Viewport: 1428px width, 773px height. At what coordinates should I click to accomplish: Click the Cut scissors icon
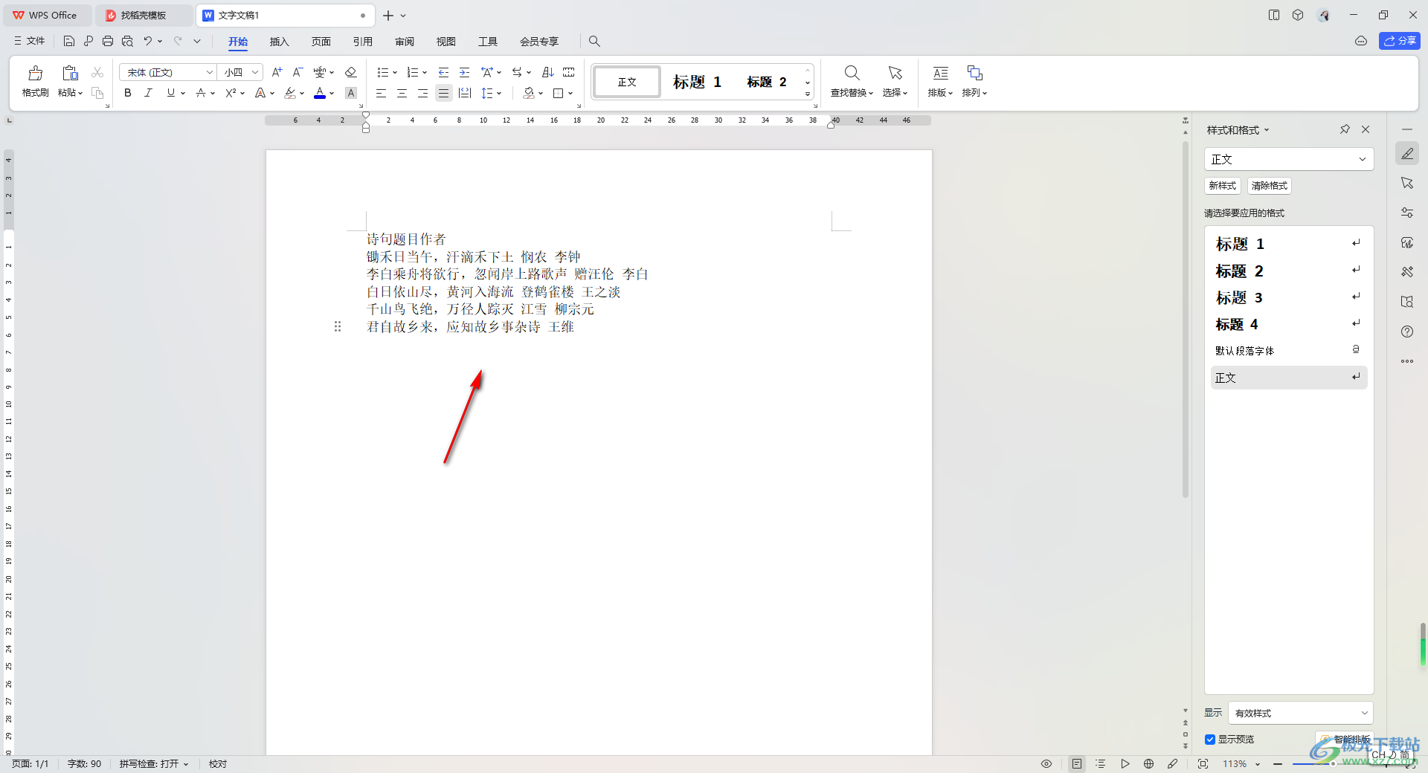pyautogui.click(x=97, y=72)
